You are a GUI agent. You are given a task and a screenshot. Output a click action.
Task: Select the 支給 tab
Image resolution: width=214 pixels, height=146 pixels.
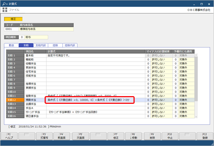pos(26,45)
